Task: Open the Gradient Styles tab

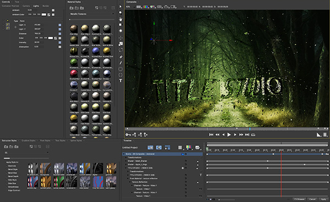Action: click(x=29, y=141)
